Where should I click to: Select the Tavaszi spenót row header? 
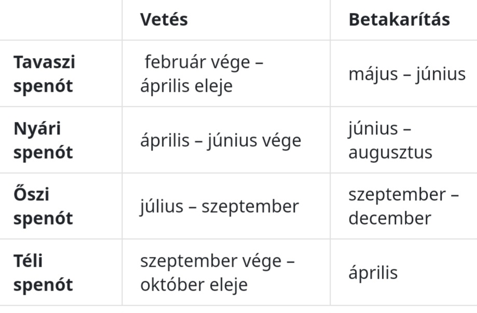(44, 74)
